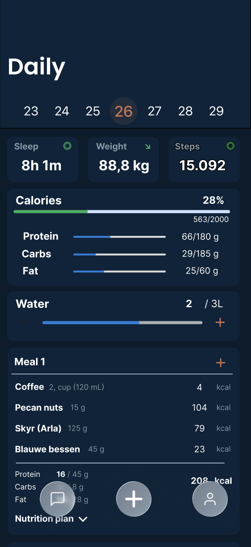251x547 pixels.
Task: Open the chat message icon
Action: coord(57,499)
